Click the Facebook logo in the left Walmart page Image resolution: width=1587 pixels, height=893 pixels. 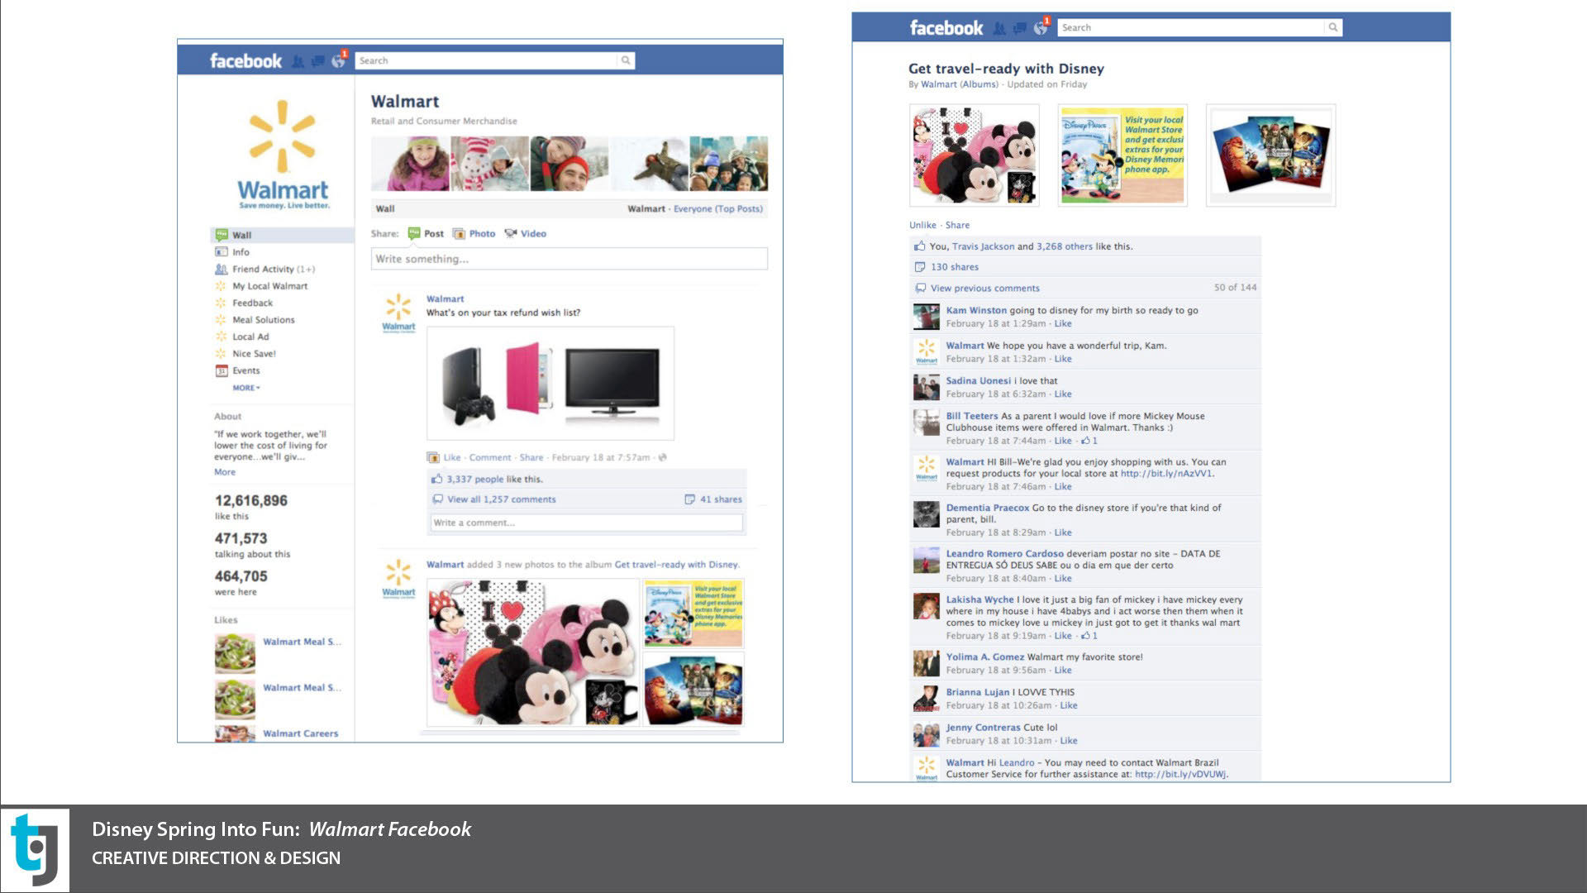coord(245,61)
